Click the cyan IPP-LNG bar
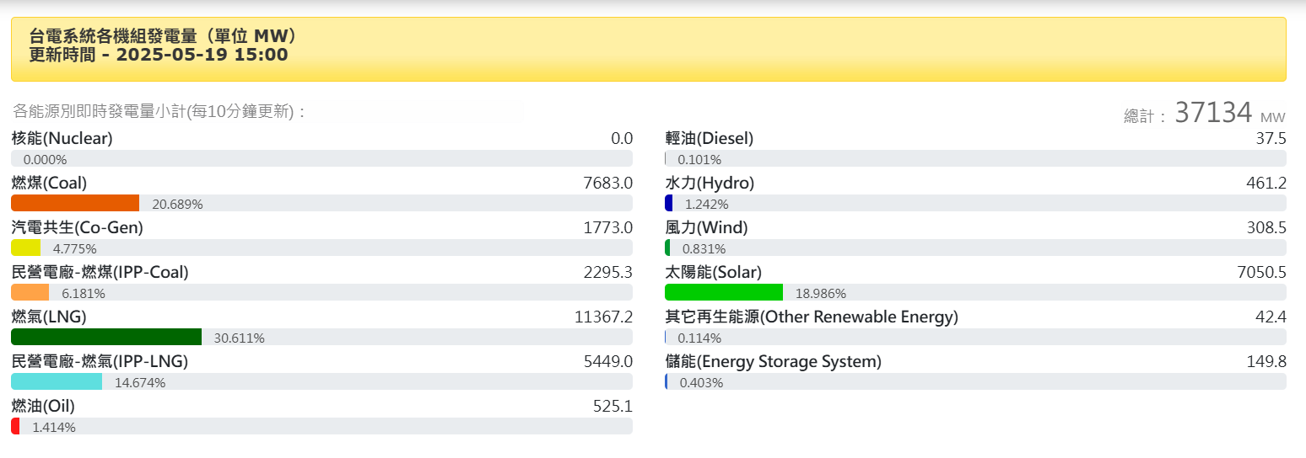The height and width of the screenshot is (458, 1306). point(57,381)
